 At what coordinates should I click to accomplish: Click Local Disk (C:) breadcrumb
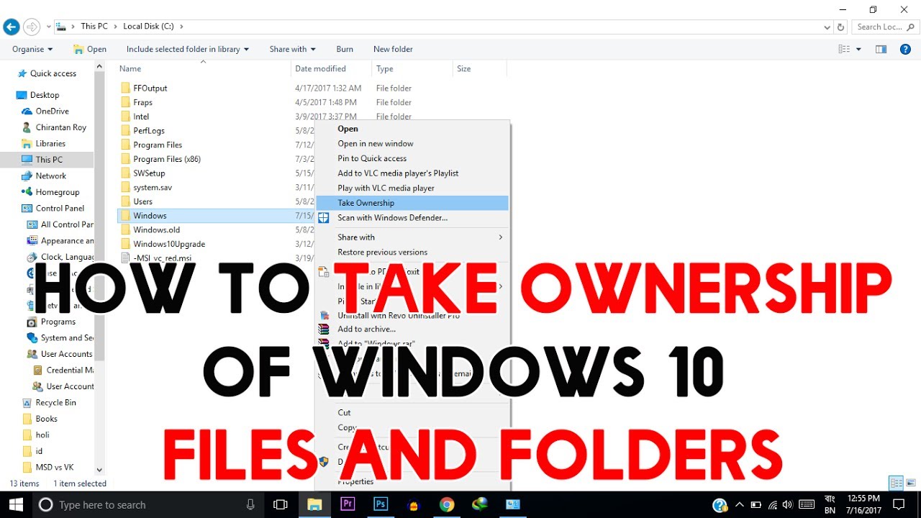click(x=149, y=27)
